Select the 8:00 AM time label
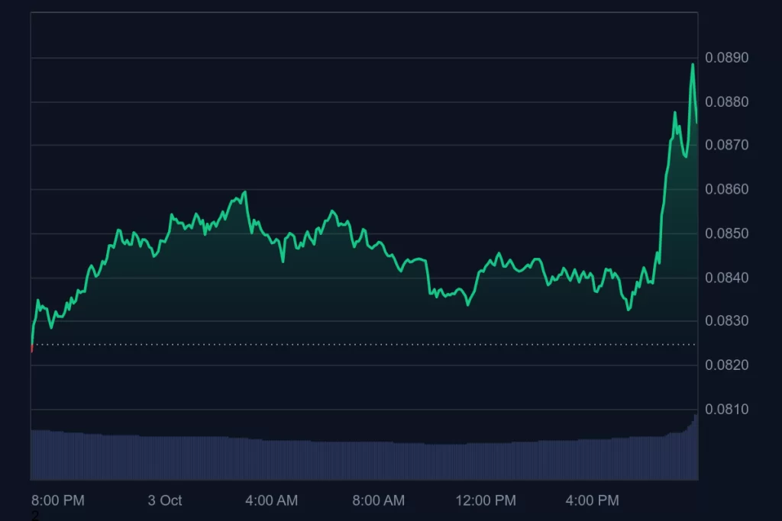The width and height of the screenshot is (782, 521). 378,500
